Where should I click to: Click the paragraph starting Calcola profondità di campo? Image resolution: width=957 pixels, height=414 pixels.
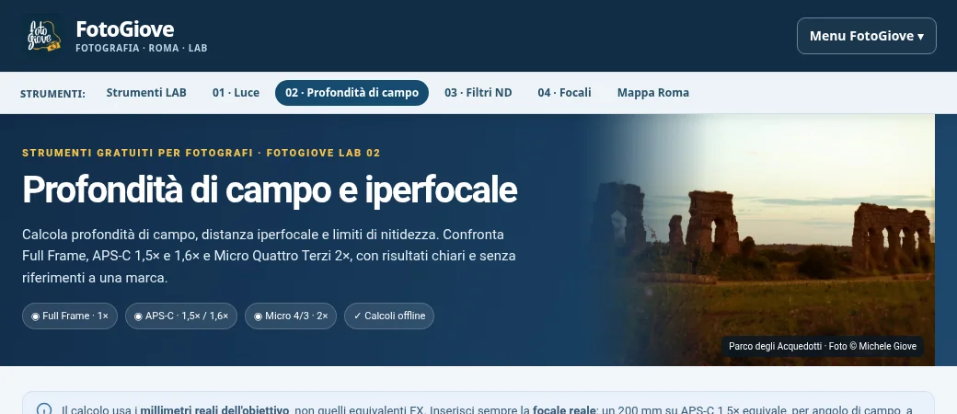[269, 256]
